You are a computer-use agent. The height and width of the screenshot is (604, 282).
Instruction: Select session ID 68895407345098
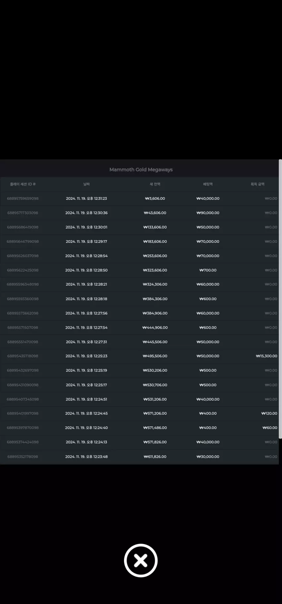click(x=23, y=399)
